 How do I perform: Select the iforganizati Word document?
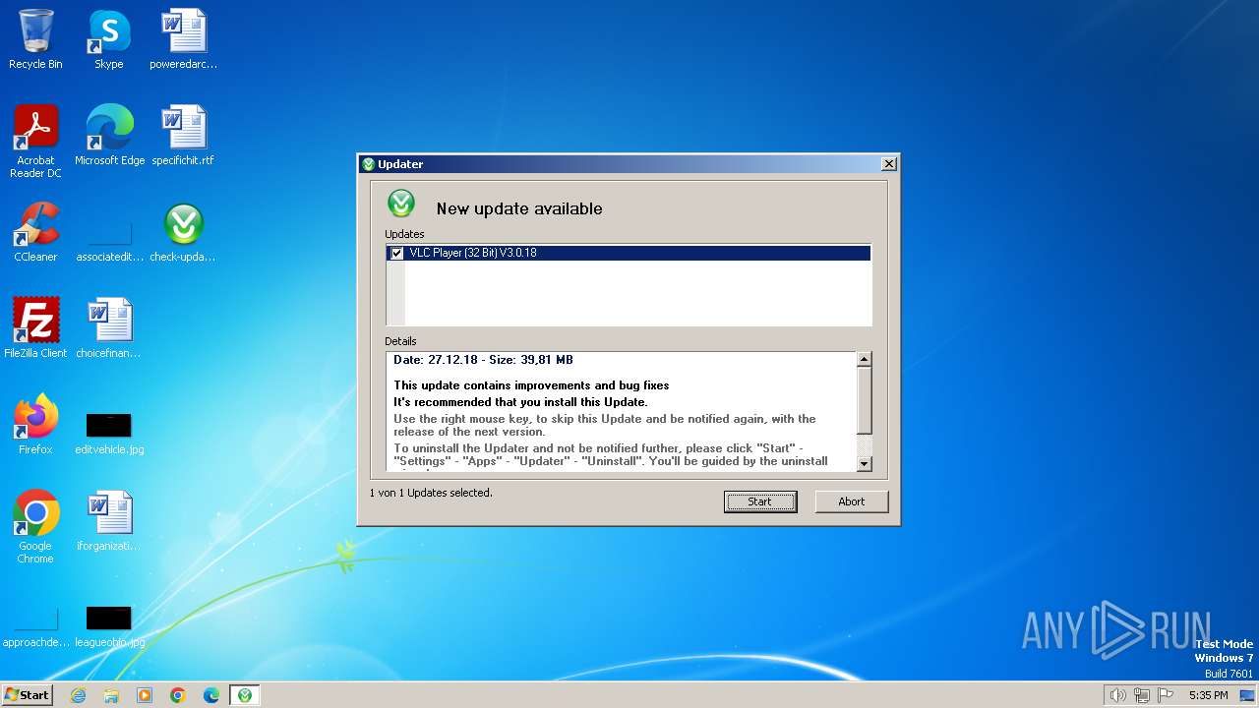(109, 520)
